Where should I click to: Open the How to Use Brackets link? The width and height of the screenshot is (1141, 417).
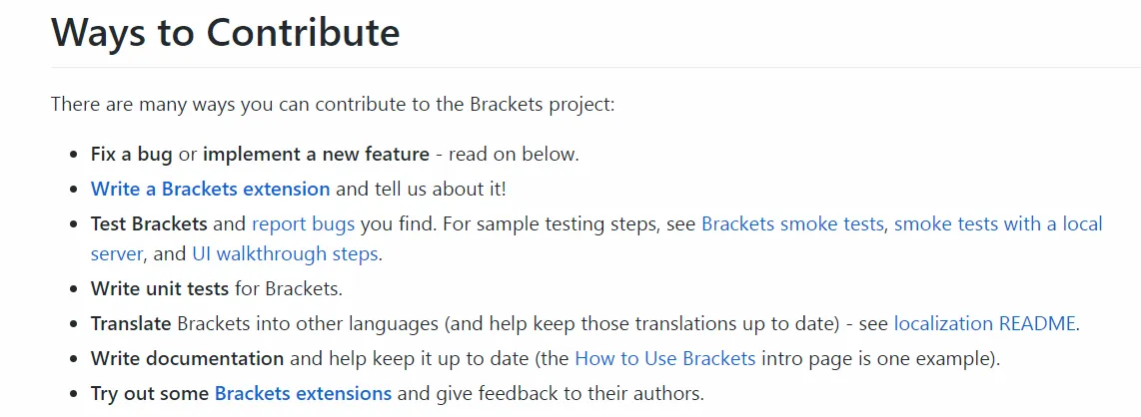point(665,358)
